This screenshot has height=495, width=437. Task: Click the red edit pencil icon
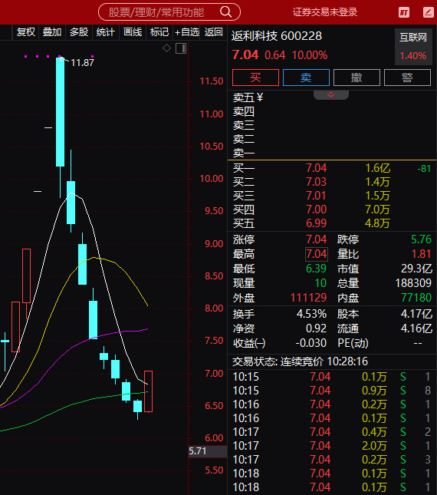[428, 12]
